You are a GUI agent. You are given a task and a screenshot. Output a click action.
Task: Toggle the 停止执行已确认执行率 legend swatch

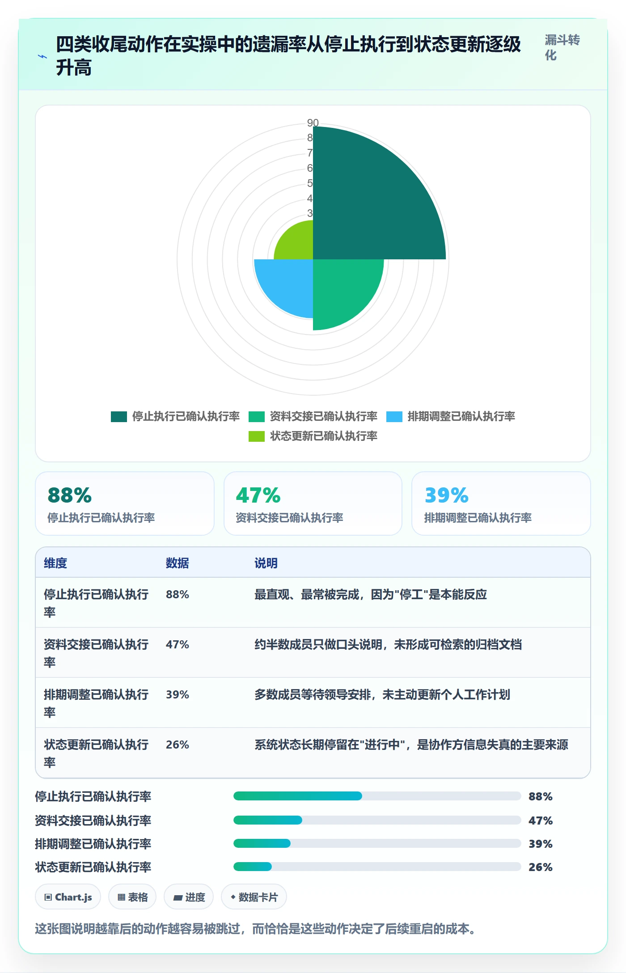[119, 416]
